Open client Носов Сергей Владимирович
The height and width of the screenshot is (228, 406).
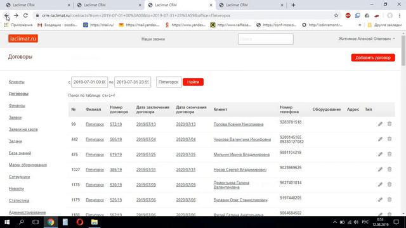[x=240, y=170]
